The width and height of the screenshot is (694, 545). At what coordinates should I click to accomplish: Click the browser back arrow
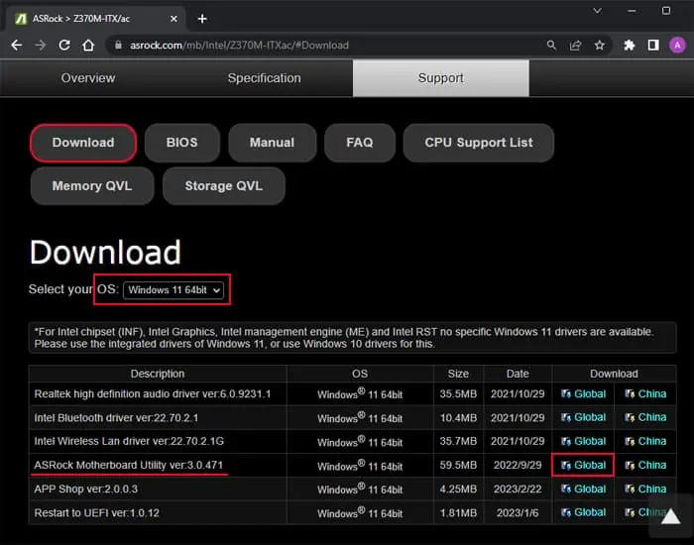pos(16,45)
